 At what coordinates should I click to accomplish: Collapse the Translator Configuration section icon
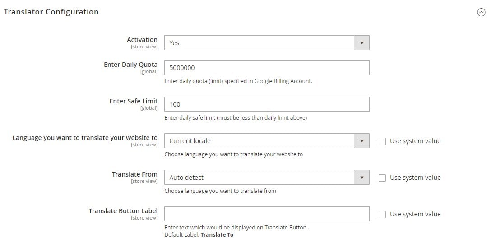click(481, 12)
